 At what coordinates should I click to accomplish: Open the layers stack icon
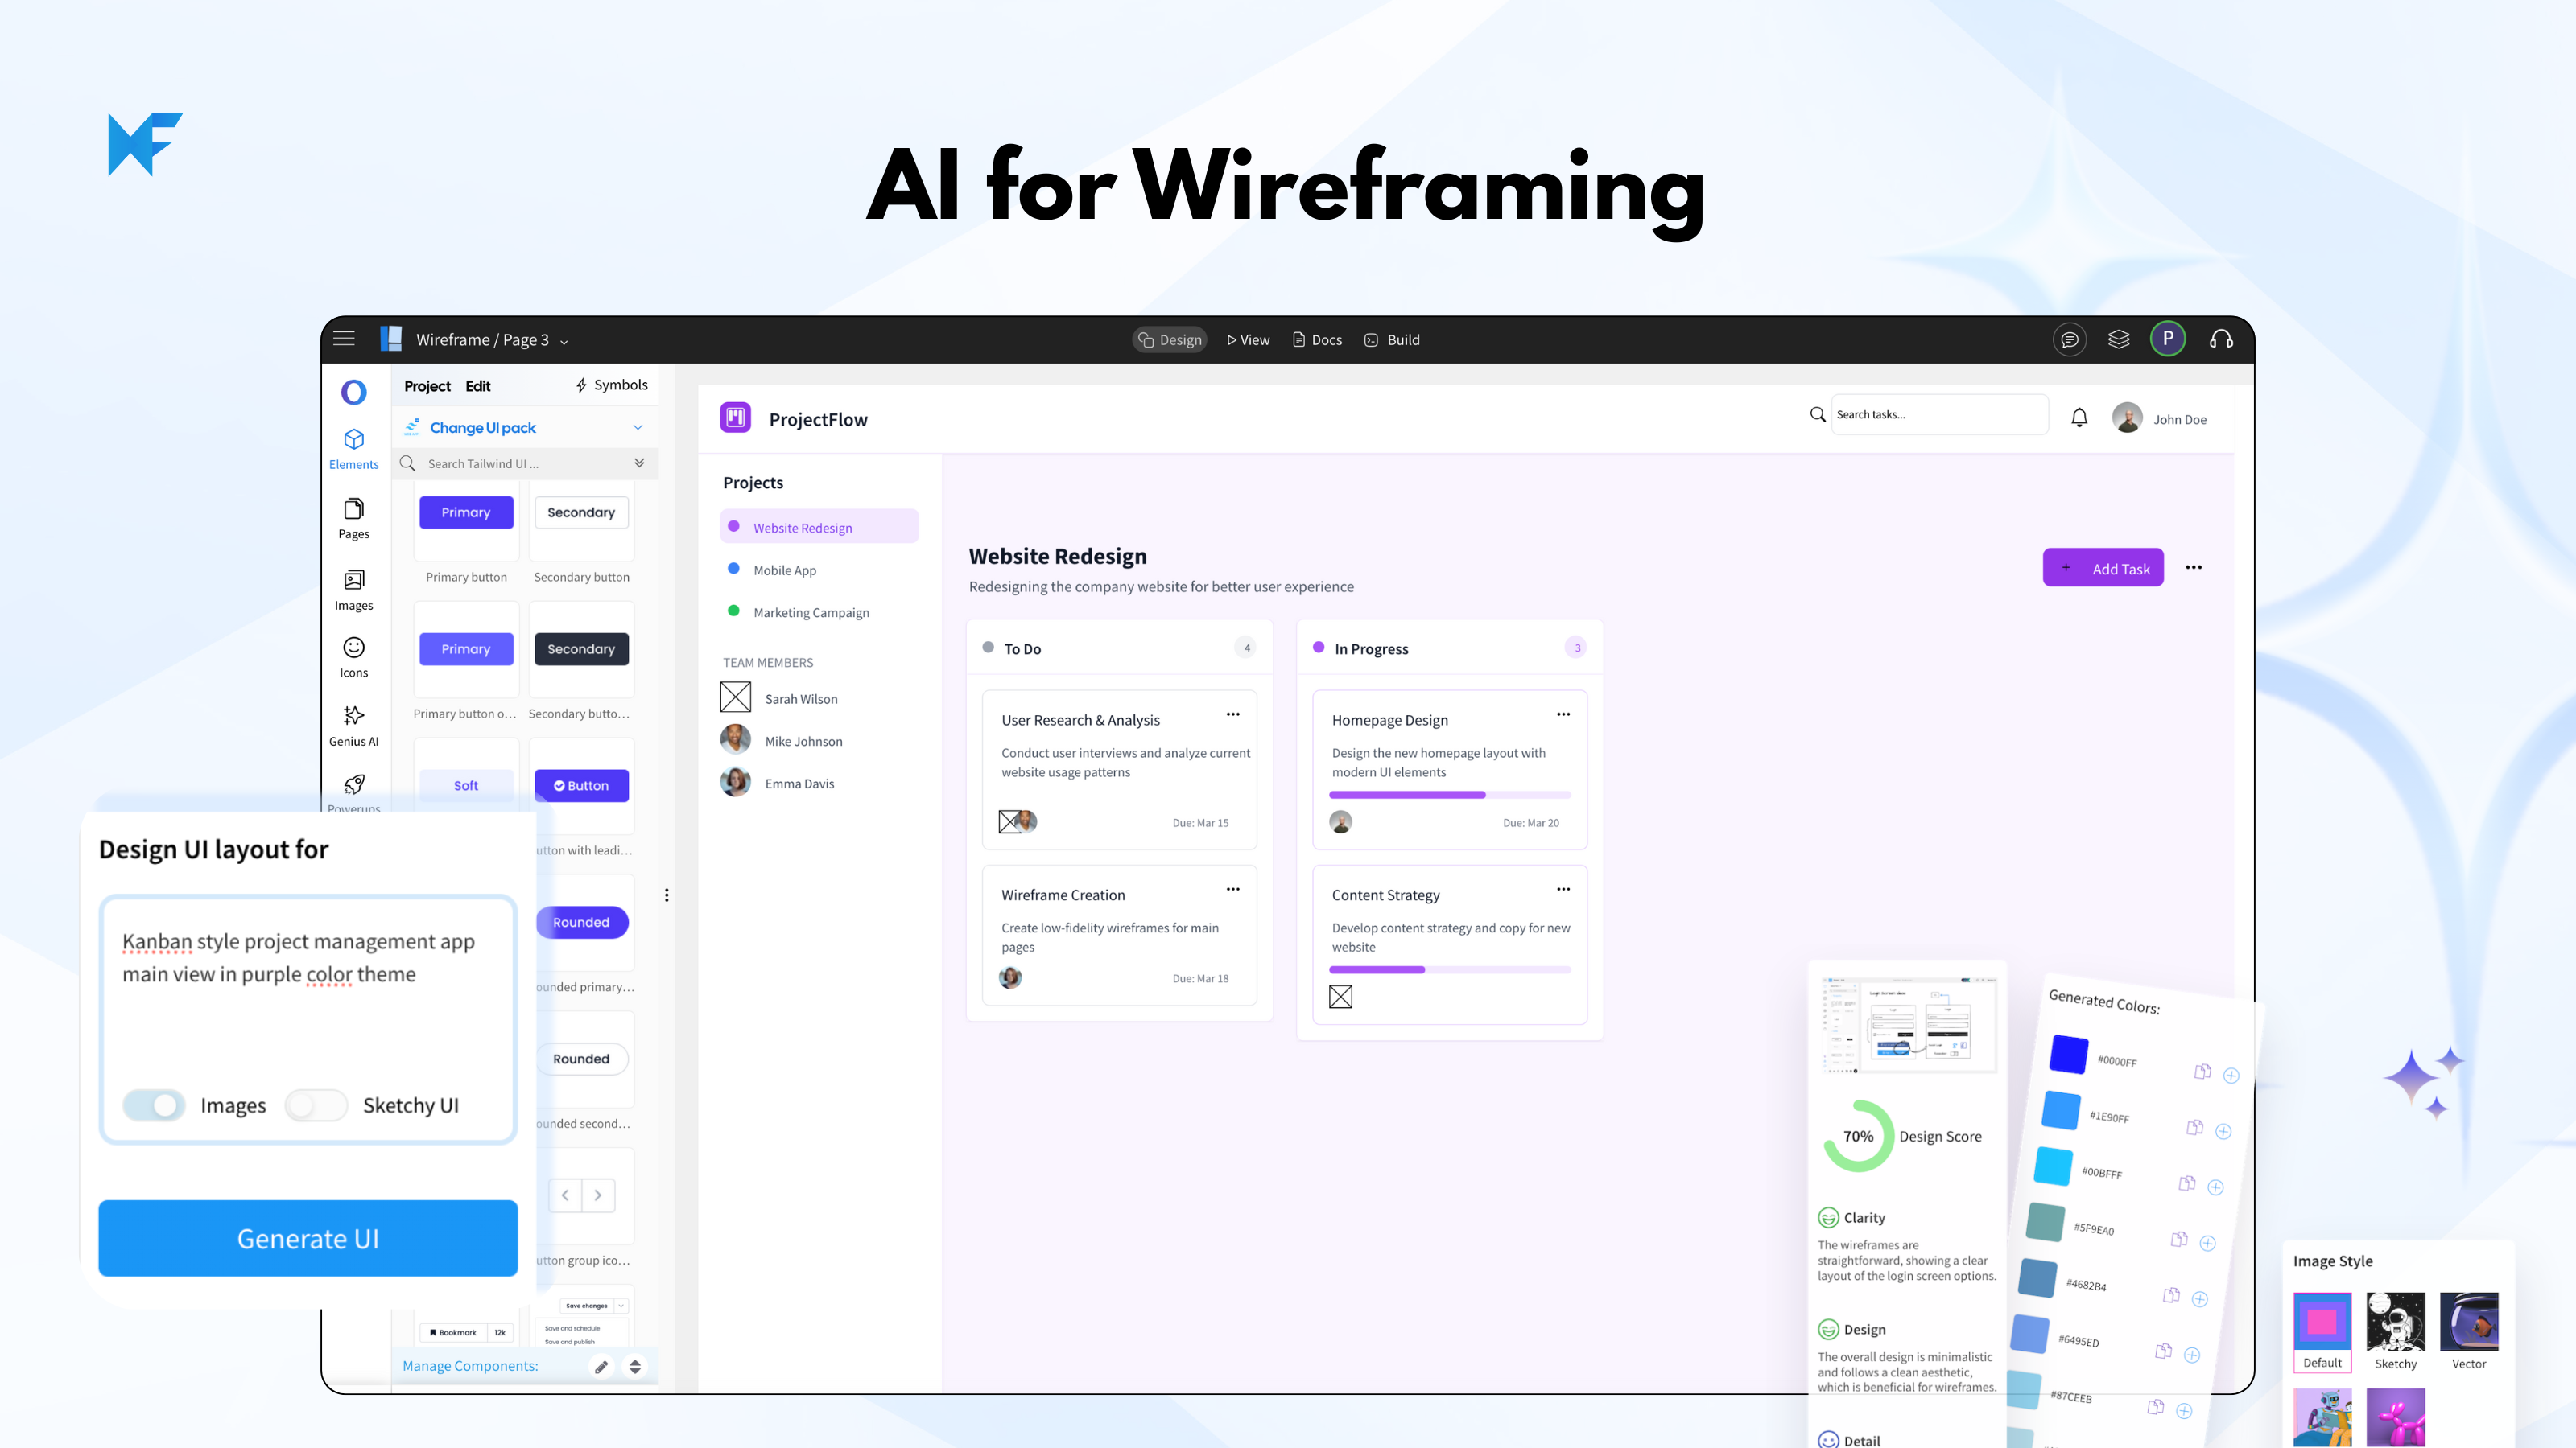coord(2118,339)
